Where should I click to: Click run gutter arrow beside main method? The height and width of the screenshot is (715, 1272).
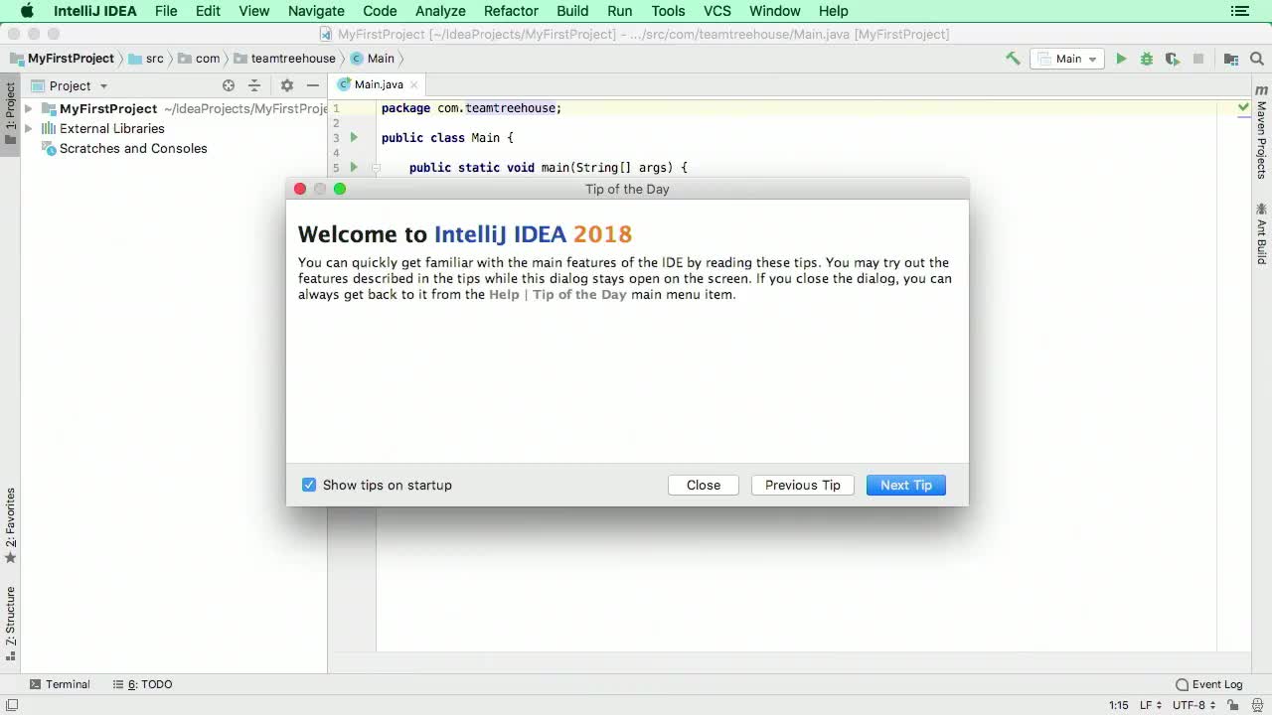354,167
